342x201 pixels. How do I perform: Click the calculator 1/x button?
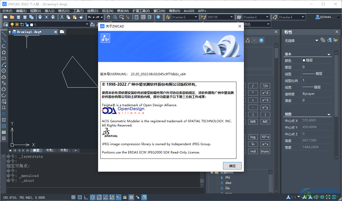265,86
